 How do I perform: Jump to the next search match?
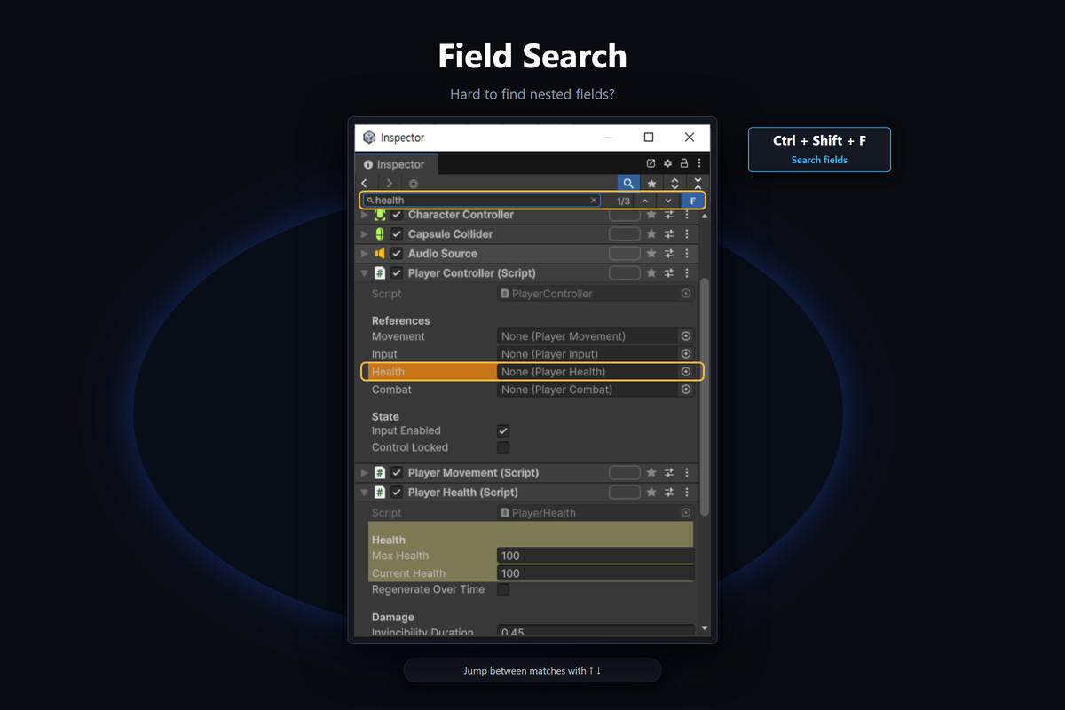click(x=668, y=201)
